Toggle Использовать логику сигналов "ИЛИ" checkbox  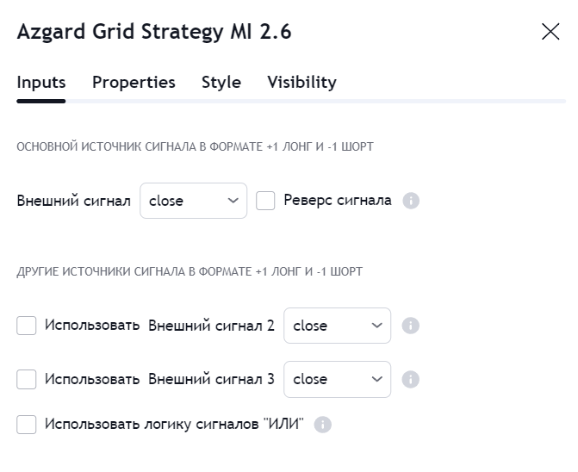pos(27,425)
